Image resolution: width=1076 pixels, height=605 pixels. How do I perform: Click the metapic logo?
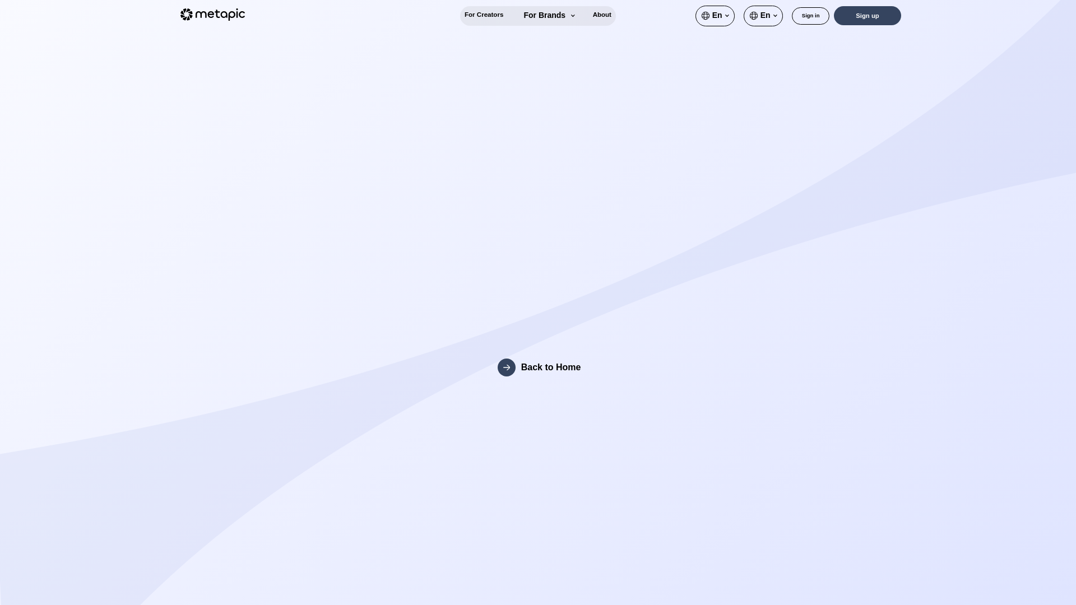click(x=212, y=15)
